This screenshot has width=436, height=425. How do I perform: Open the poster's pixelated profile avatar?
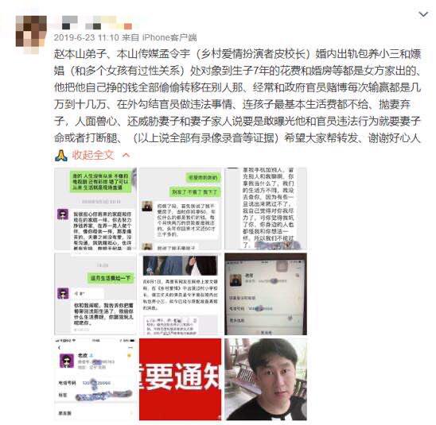click(31, 34)
